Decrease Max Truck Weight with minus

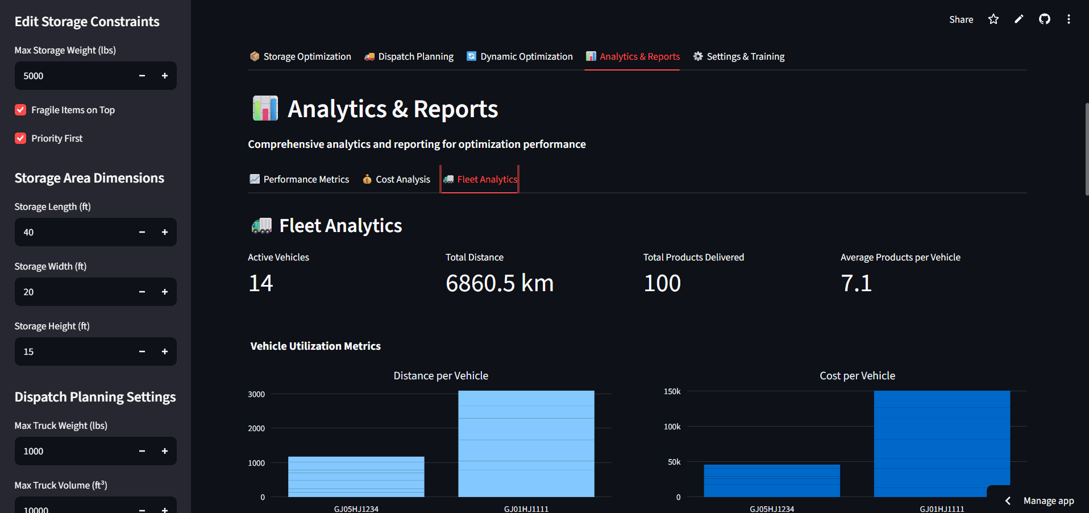click(x=142, y=451)
